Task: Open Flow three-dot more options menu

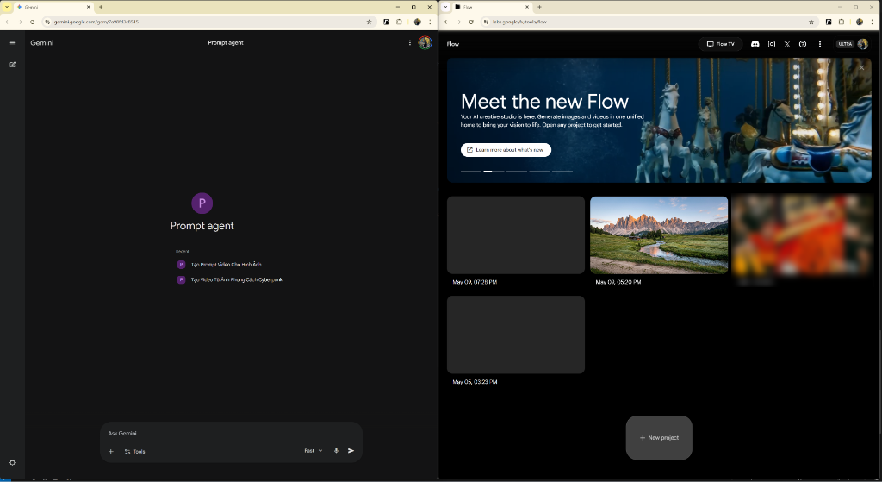Action: pos(820,44)
